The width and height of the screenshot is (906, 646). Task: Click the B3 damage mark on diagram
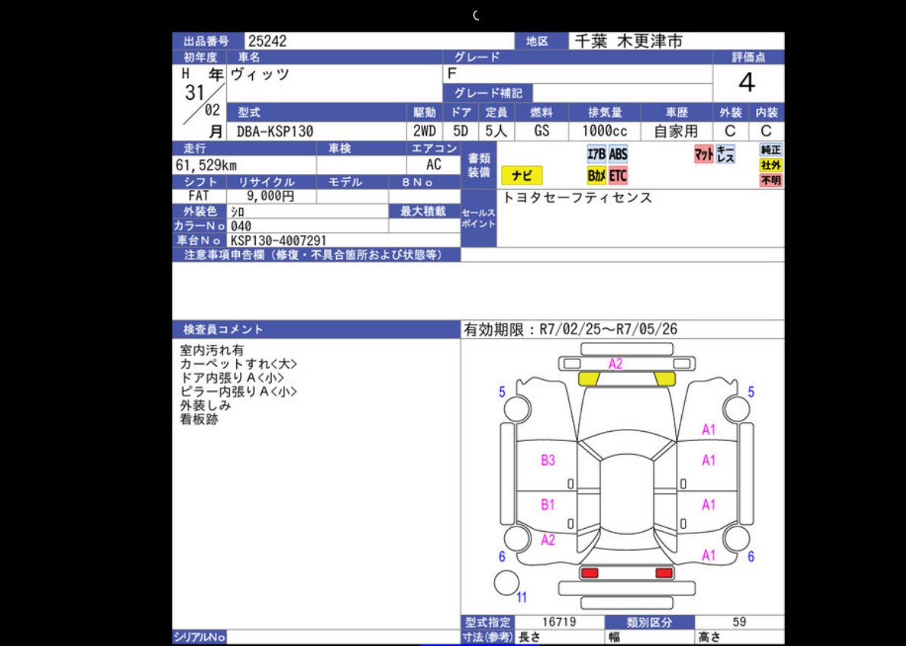pos(548,460)
